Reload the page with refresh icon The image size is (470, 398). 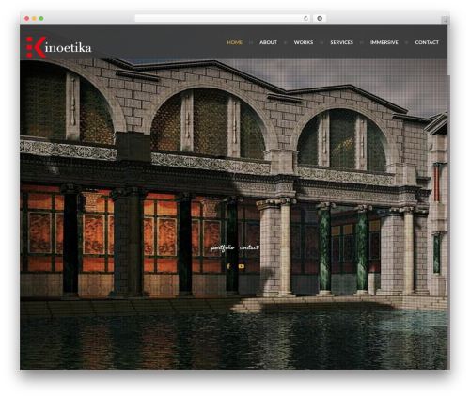(305, 18)
